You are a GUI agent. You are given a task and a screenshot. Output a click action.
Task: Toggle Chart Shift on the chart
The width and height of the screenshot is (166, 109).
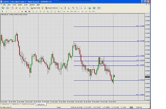[85, 8]
